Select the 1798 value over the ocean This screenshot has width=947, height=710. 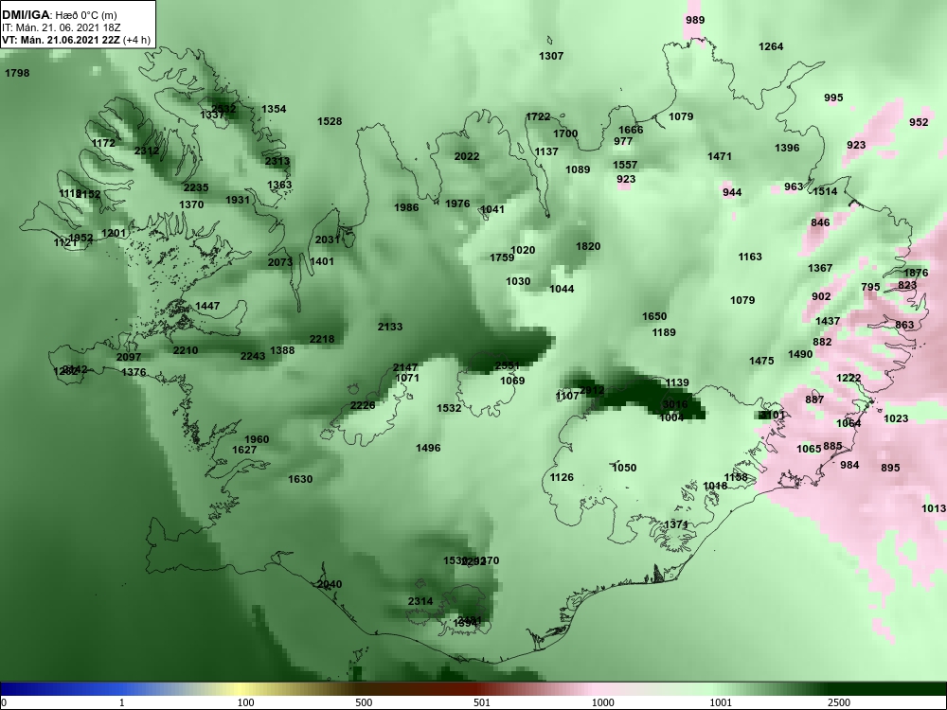17,73
